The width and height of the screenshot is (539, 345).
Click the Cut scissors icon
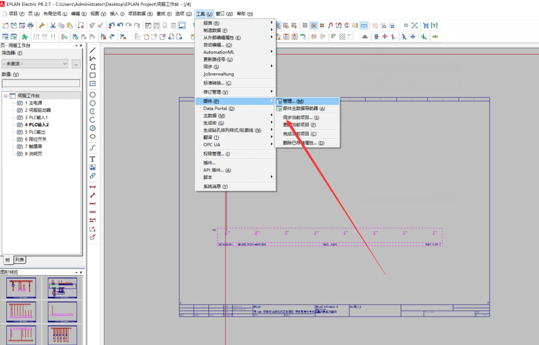(x=53, y=25)
